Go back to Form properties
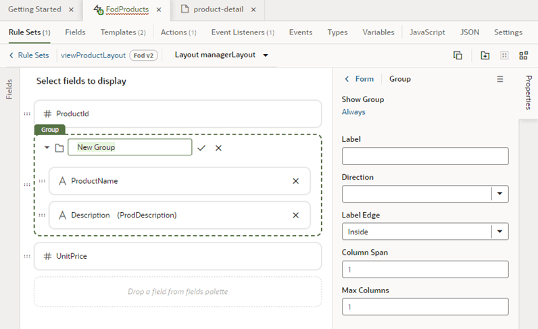The image size is (538, 329). tap(359, 79)
